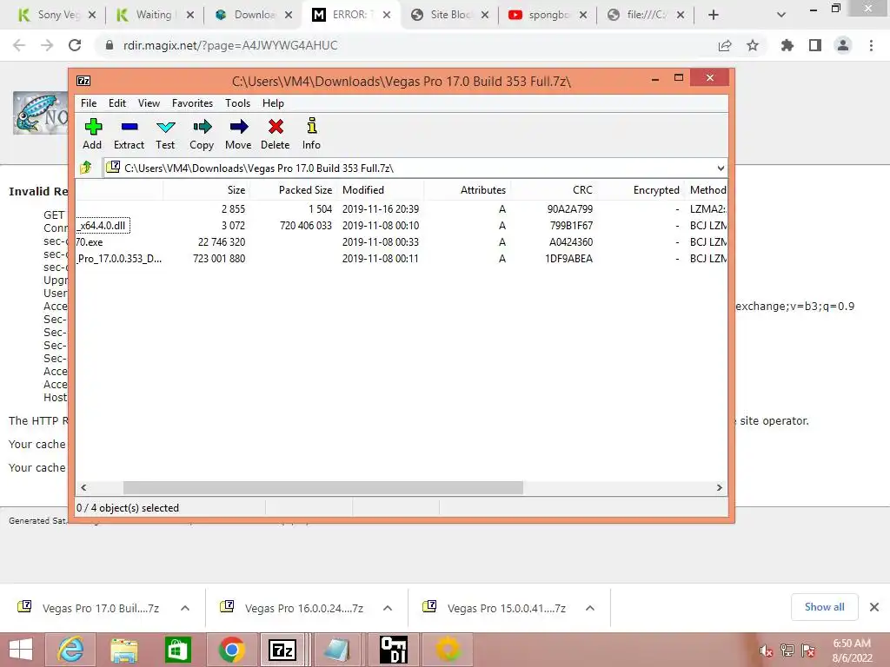Screen dimensions: 890x667
Task: Expand the 7-Zip address path dropdown
Action: [721, 168]
